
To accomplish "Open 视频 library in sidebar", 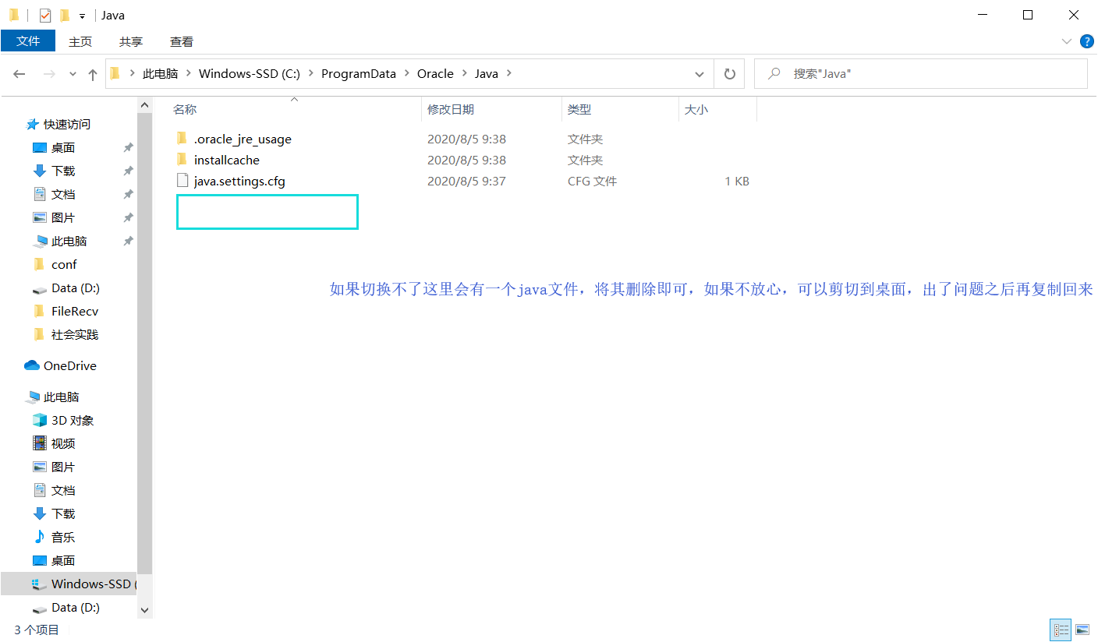I will (x=63, y=443).
